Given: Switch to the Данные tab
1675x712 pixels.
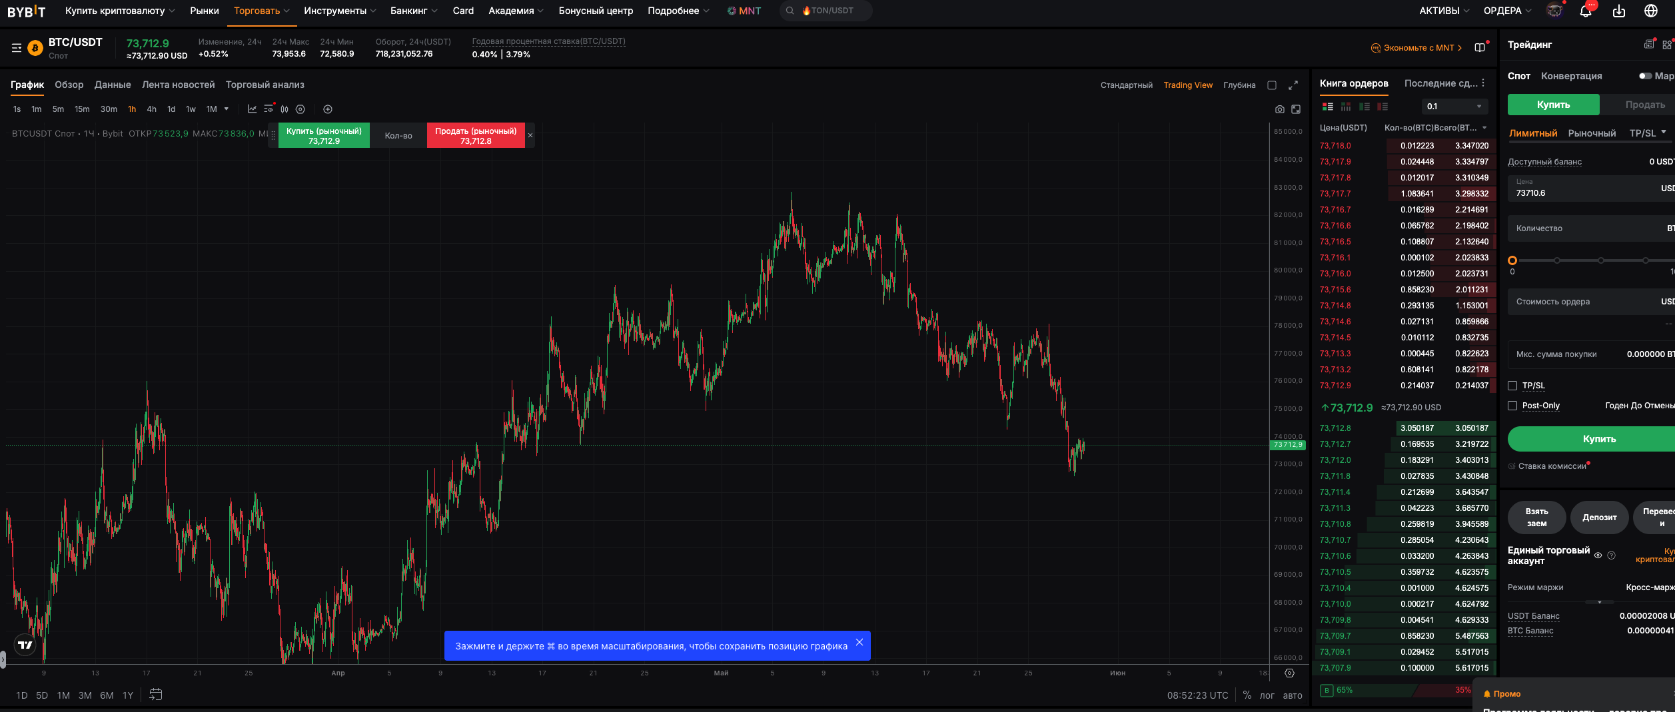Looking at the screenshot, I should click(x=113, y=85).
